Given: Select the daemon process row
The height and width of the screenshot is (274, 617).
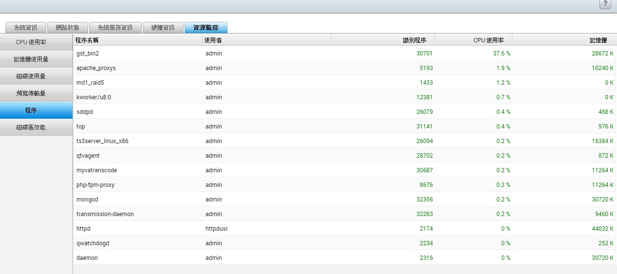Looking at the screenshot, I should (344, 257).
